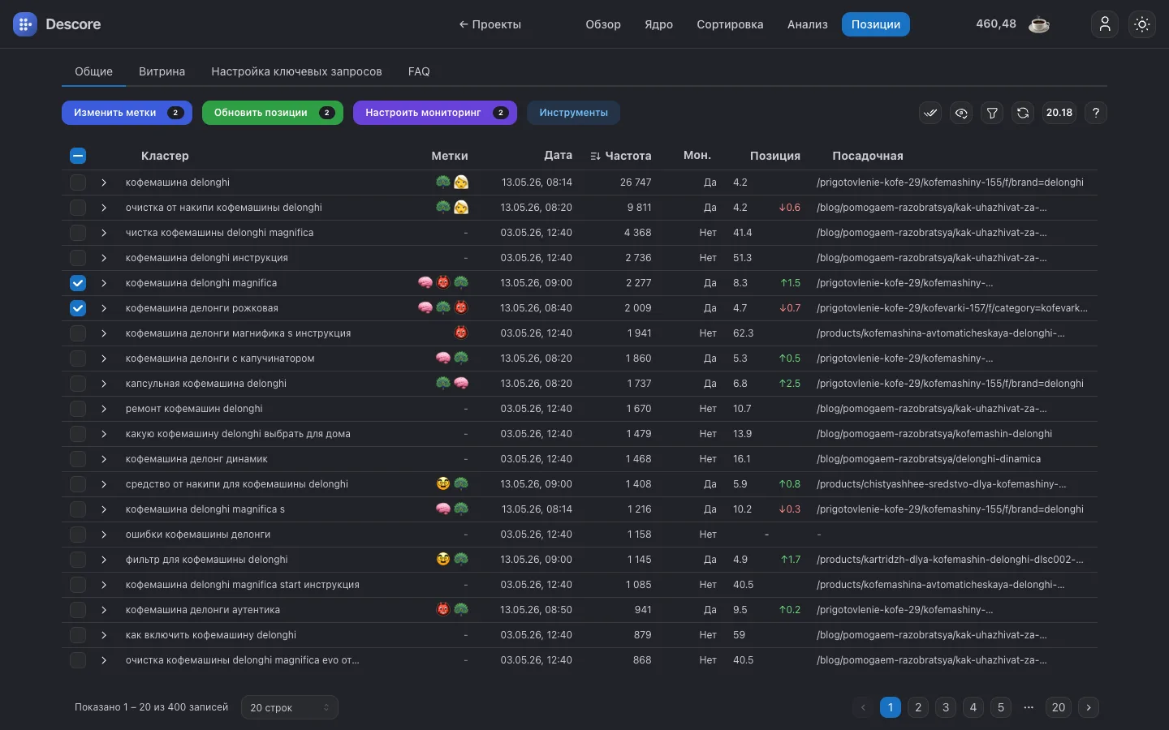Image resolution: width=1169 pixels, height=730 pixels.
Task: Click the previous page left arrow
Action: [863, 707]
